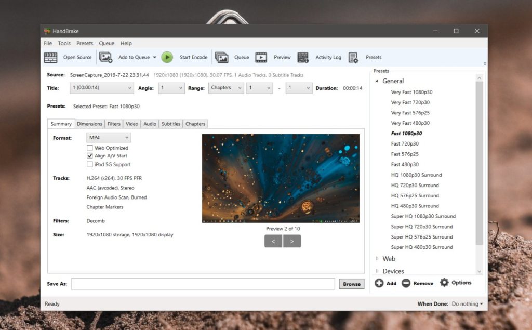The width and height of the screenshot is (532, 330).
Task: Open the Format dropdown showing MP4
Action: click(108, 137)
